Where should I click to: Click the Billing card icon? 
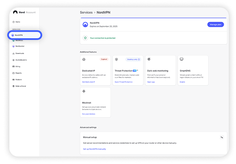click(14, 66)
